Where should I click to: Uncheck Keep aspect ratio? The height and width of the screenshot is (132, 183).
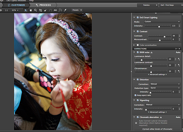coord(135,95)
